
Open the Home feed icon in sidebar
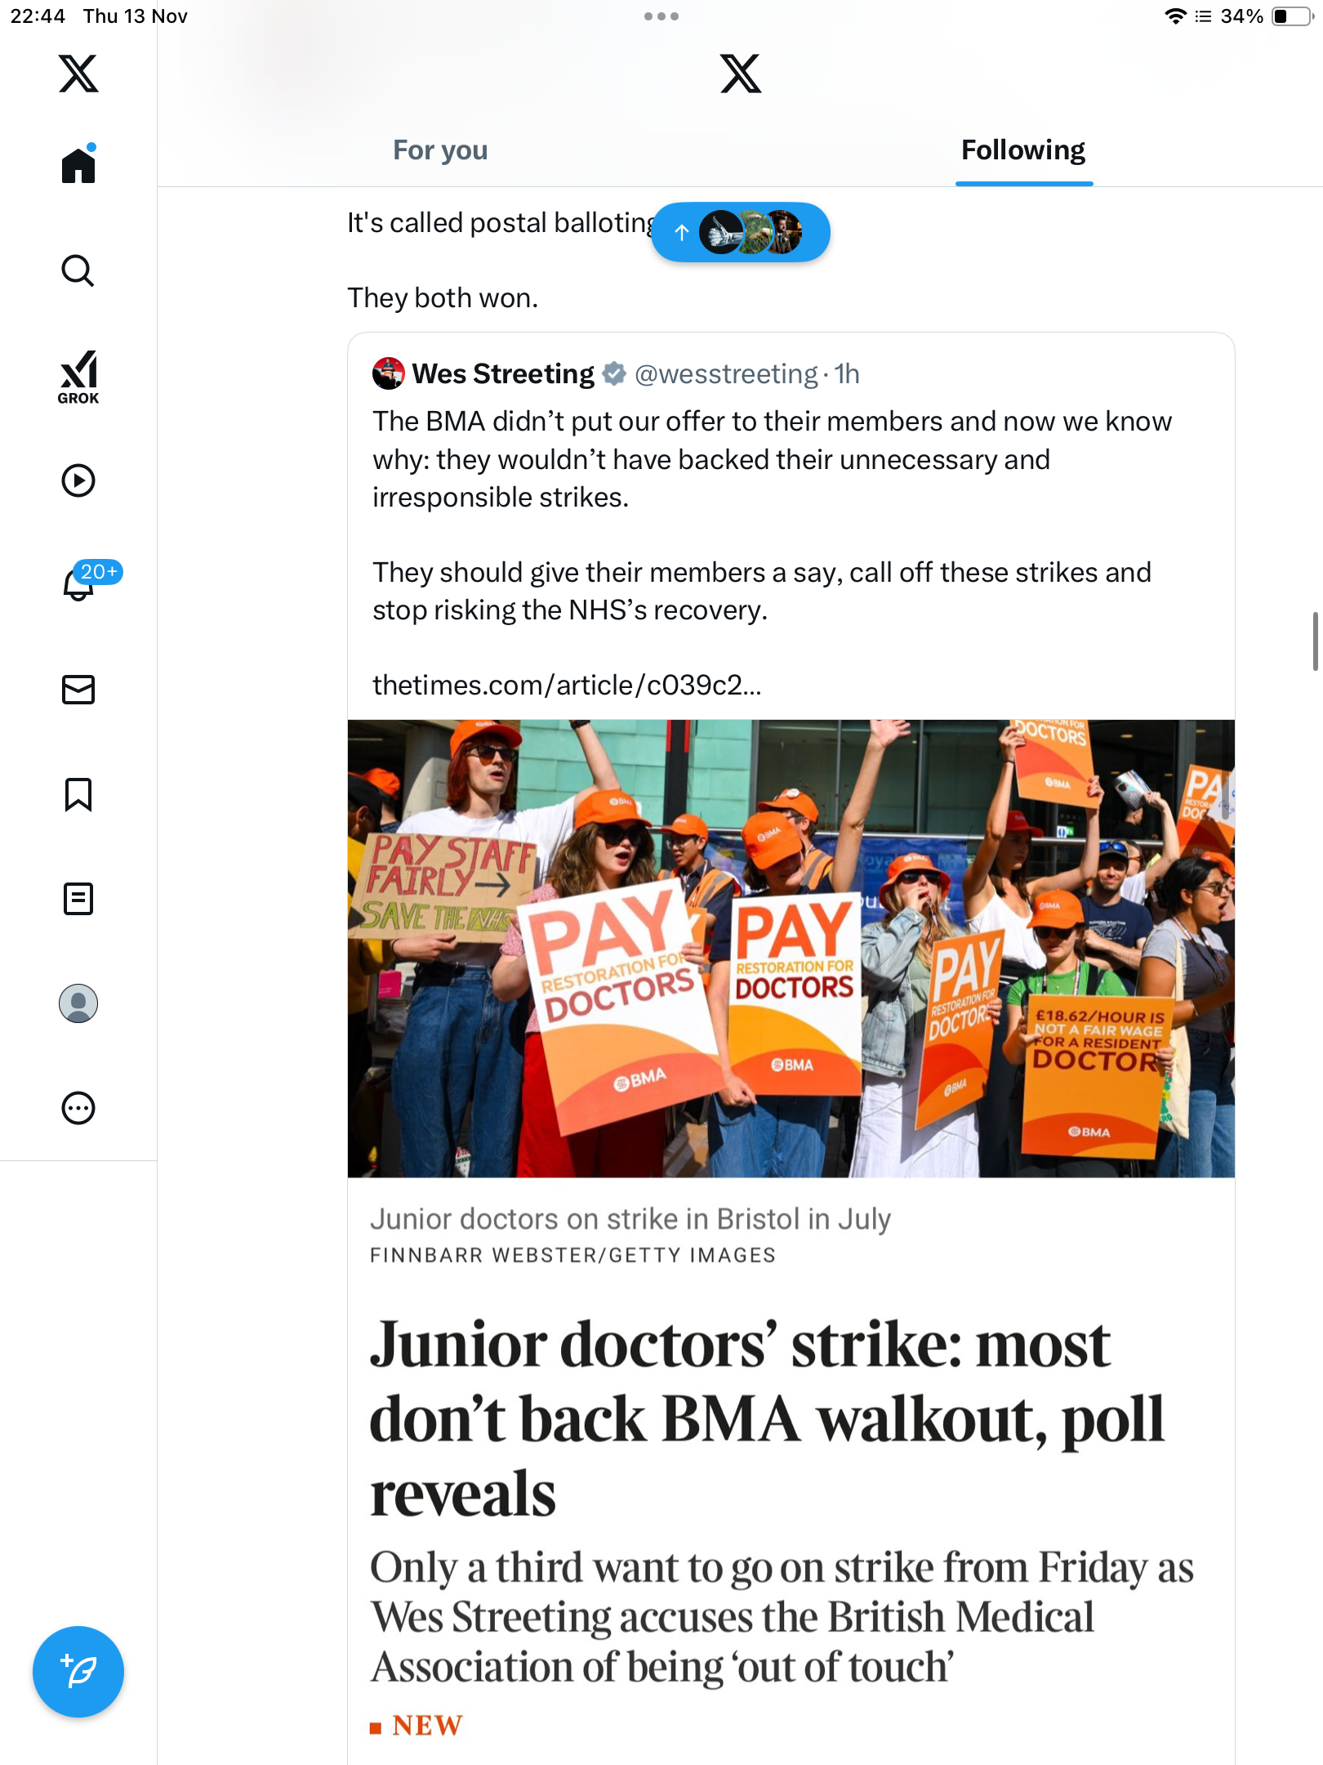click(78, 164)
